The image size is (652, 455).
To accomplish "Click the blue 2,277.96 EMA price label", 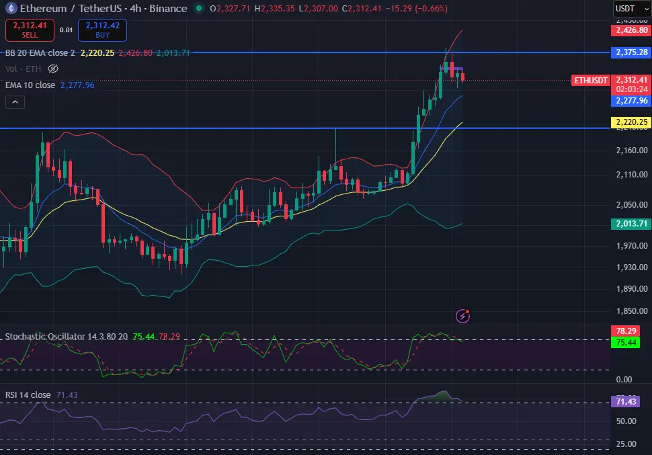I will click(x=630, y=101).
